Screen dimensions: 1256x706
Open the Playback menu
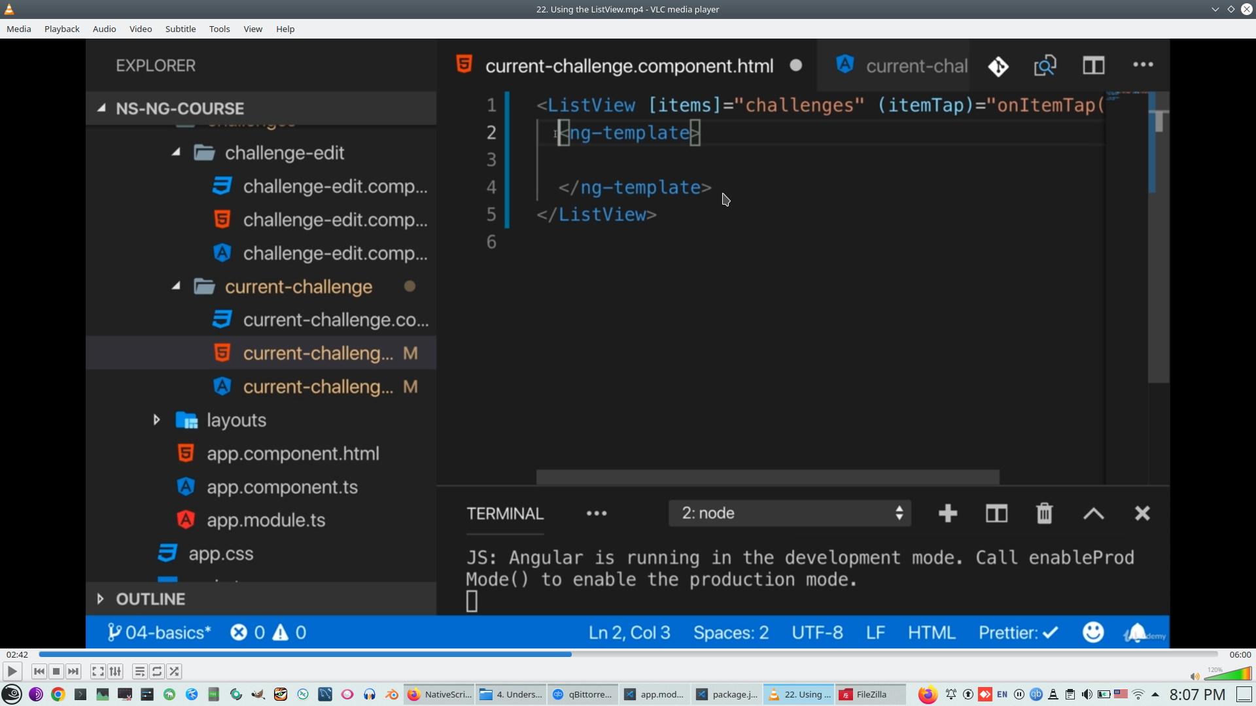(x=61, y=29)
